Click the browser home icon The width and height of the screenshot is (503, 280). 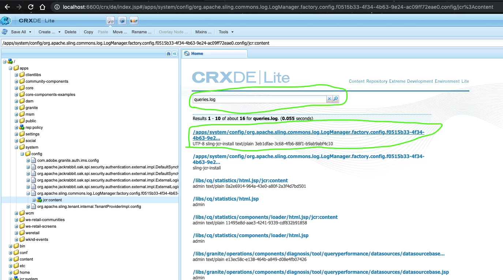[x=42, y=7]
